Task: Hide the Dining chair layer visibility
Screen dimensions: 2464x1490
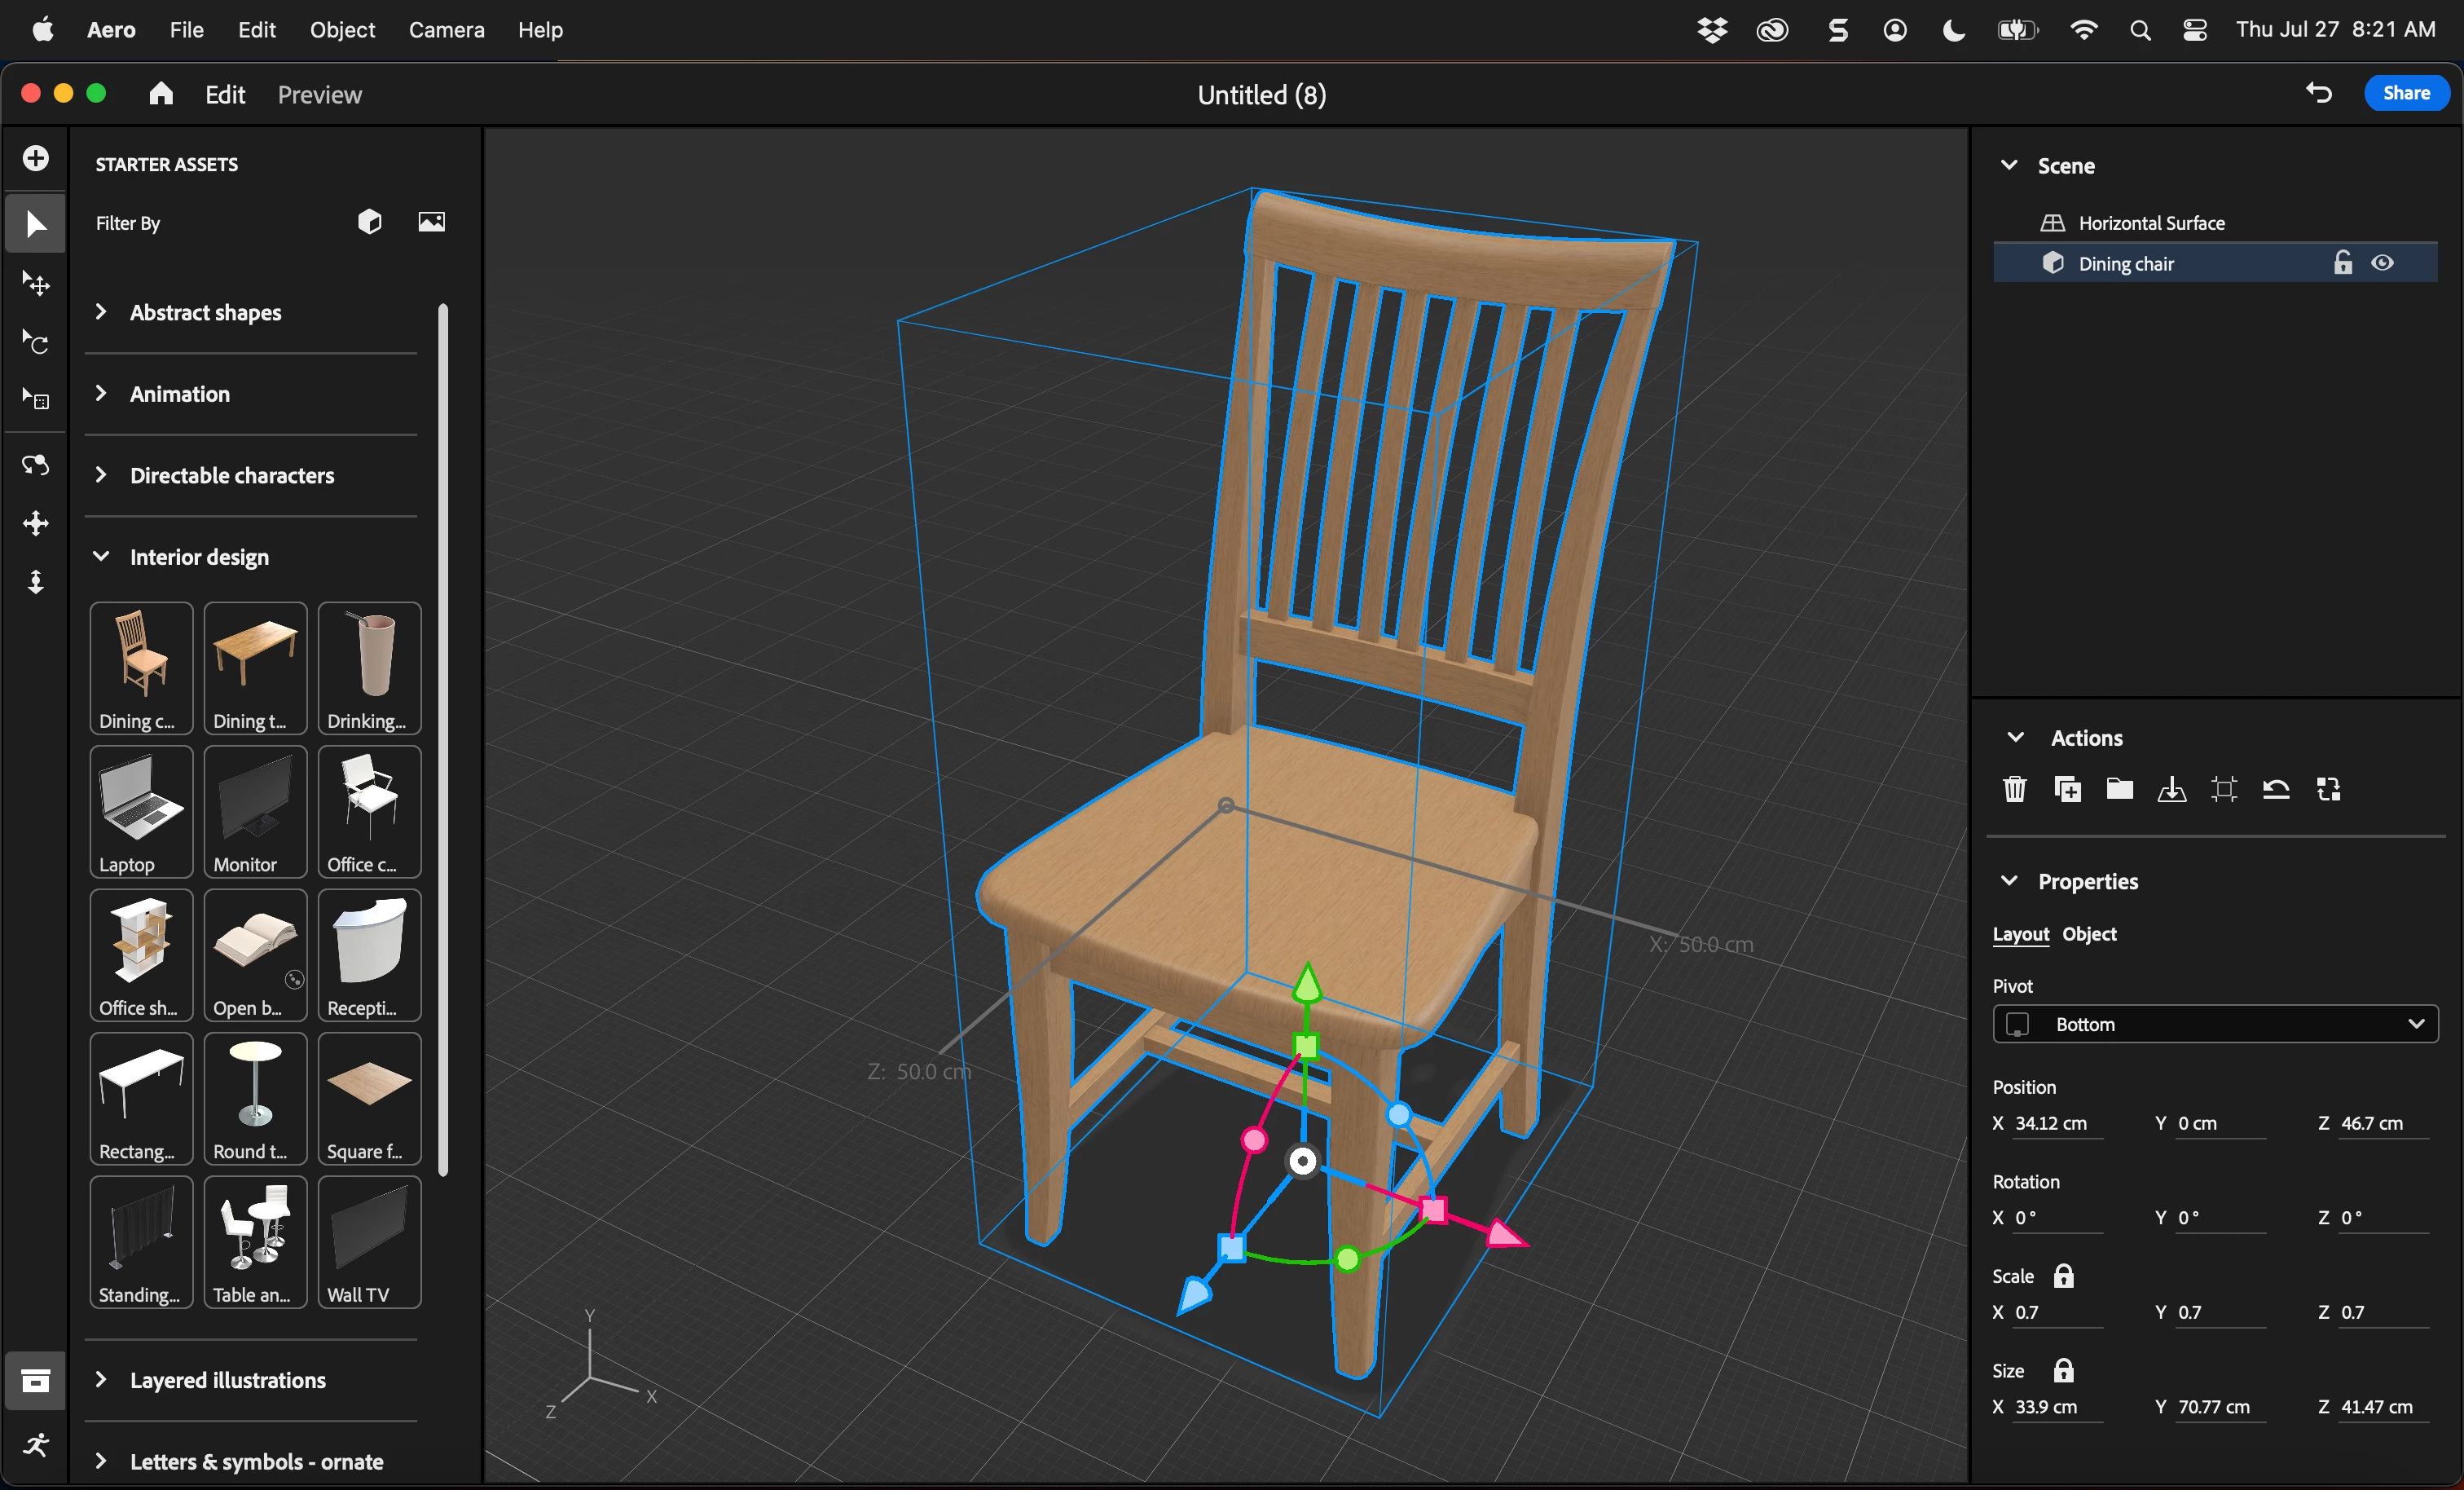Action: click(2382, 263)
